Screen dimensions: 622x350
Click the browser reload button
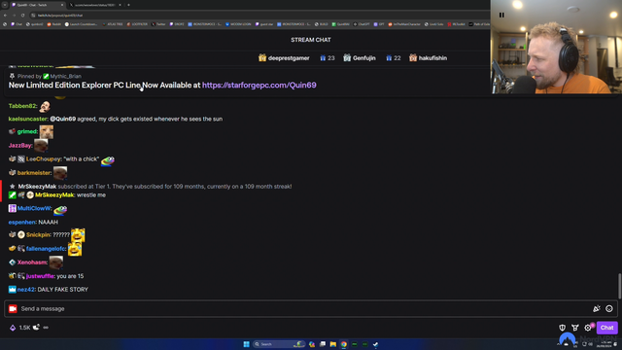(x=22, y=16)
